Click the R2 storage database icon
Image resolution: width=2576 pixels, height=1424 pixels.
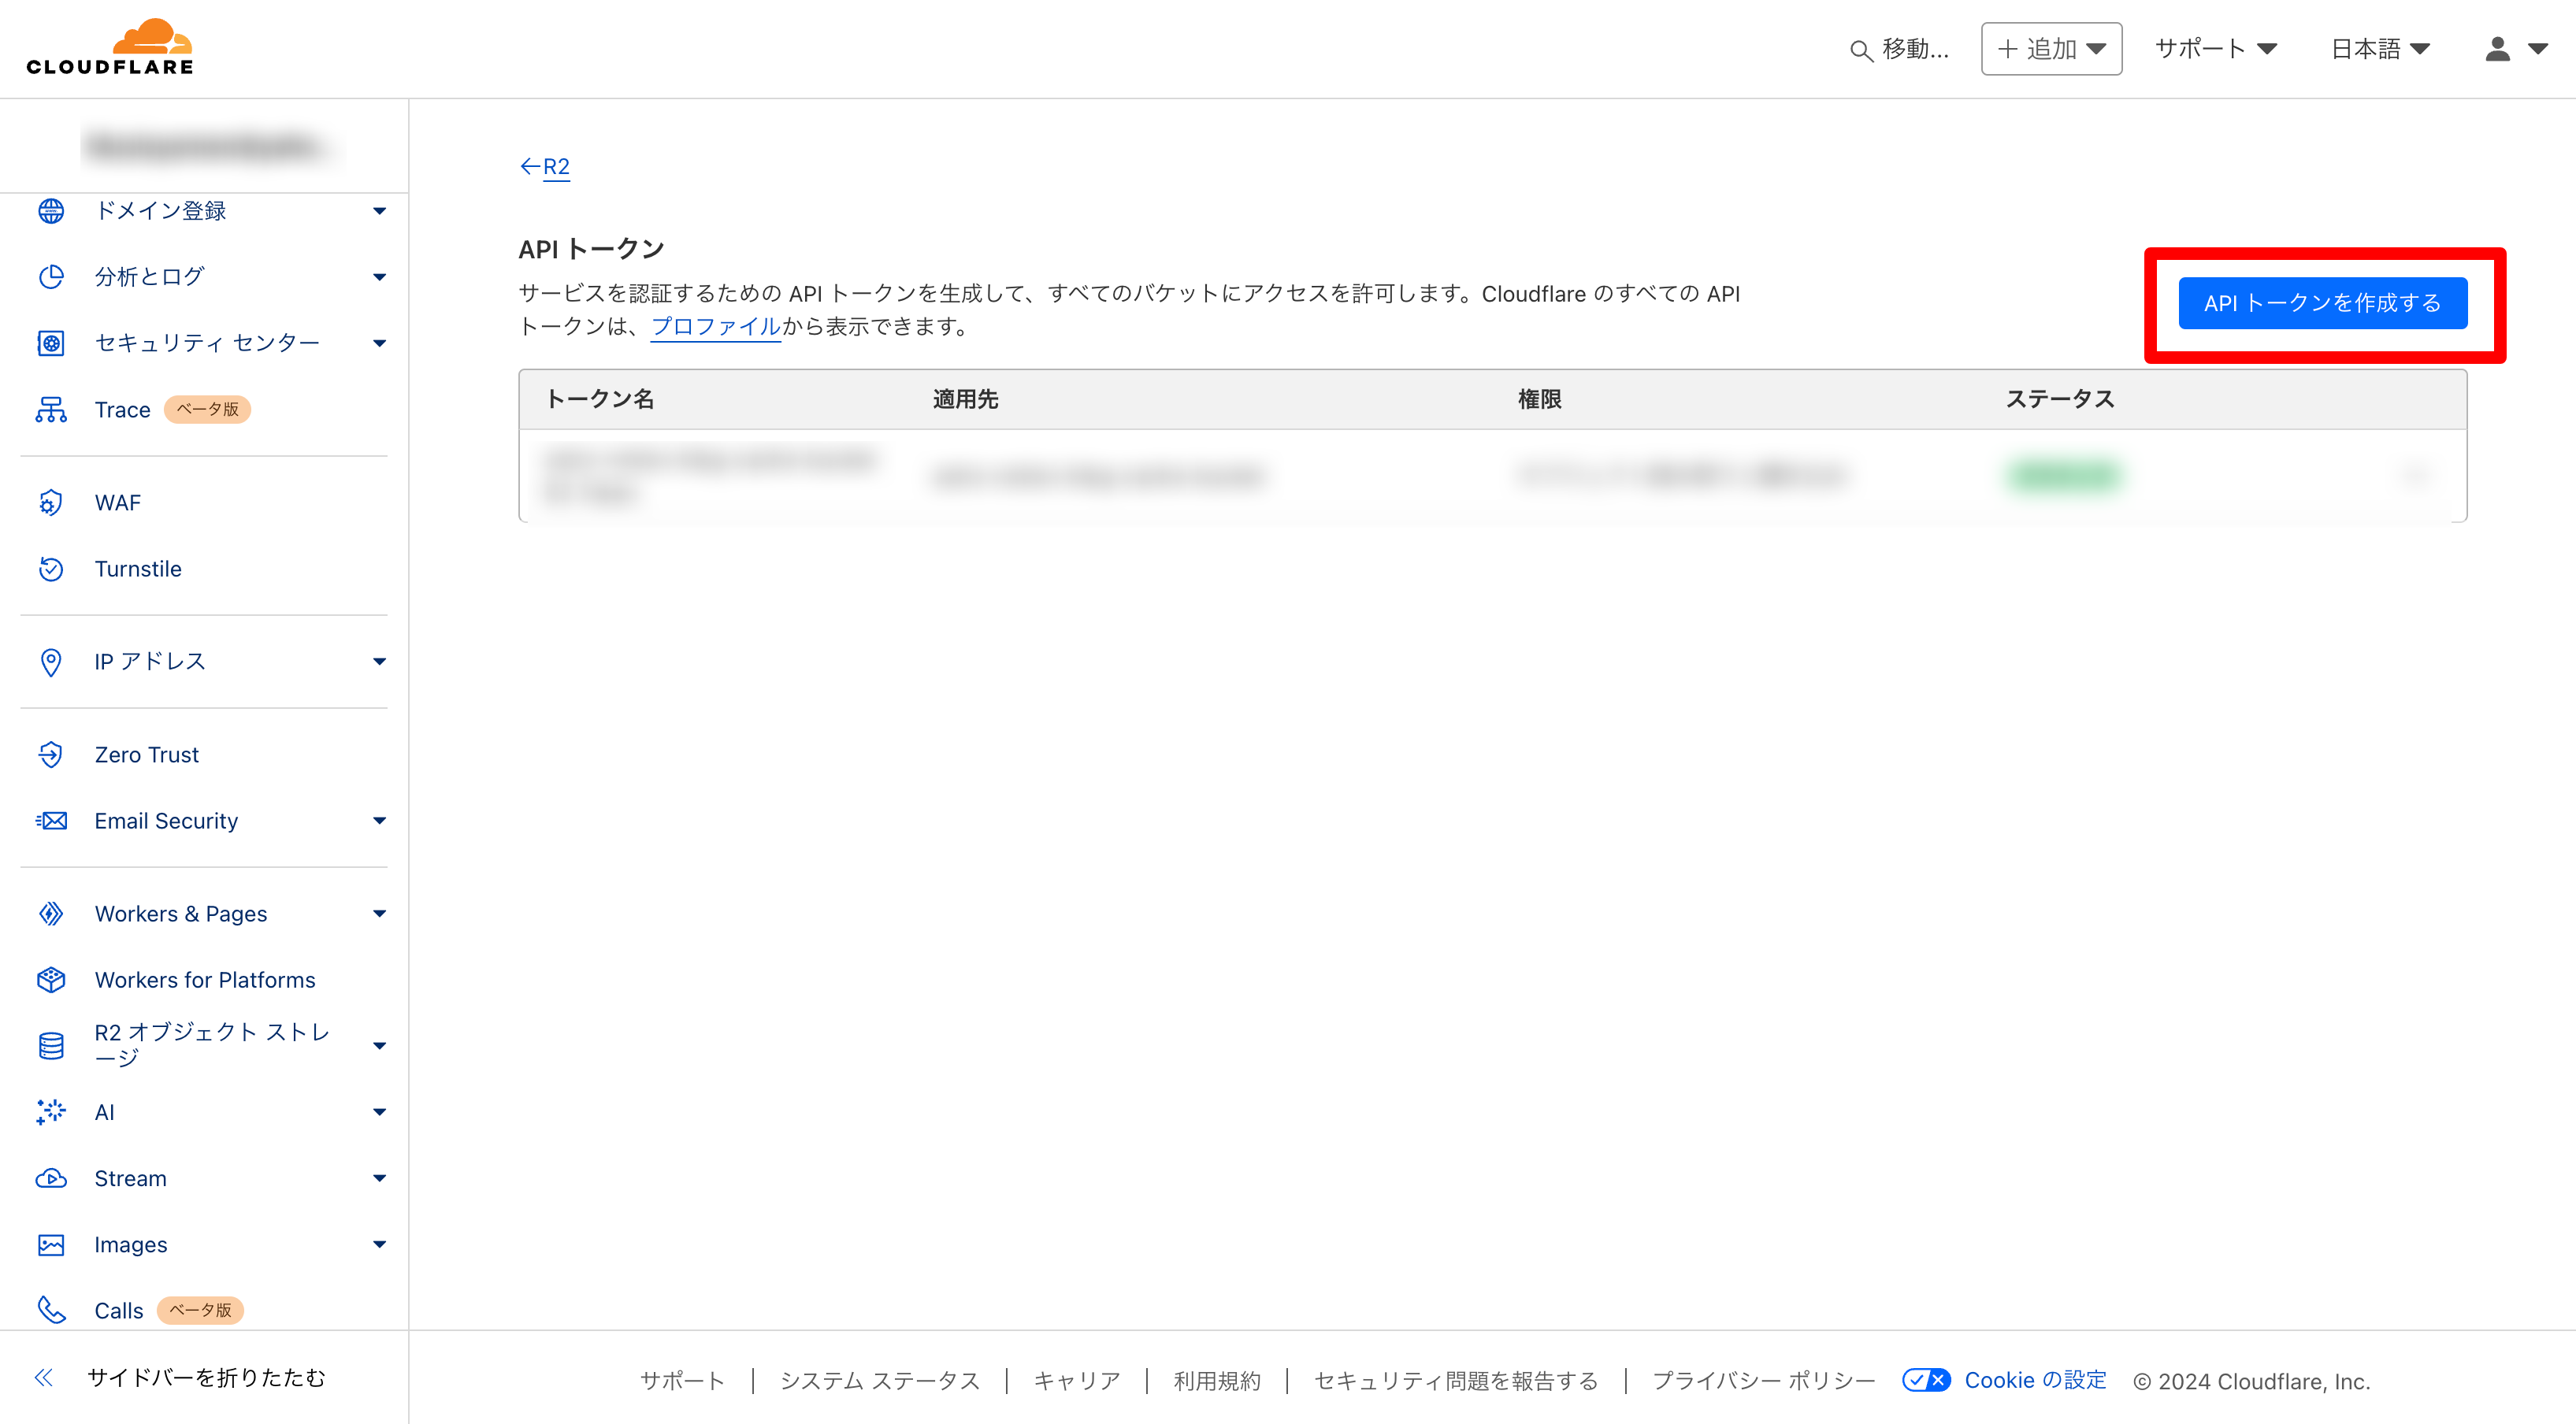(x=51, y=1046)
